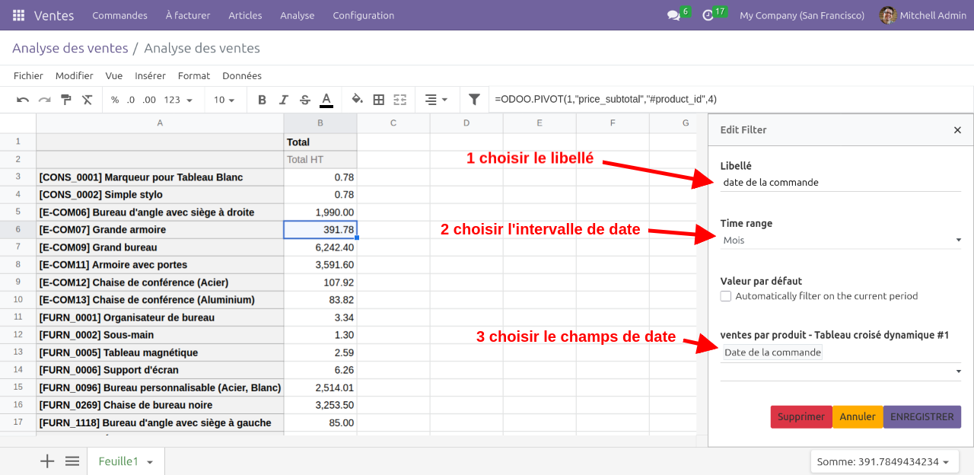Image resolution: width=974 pixels, height=475 pixels.
Task: Click the paint format icon
Action: pos(66,100)
